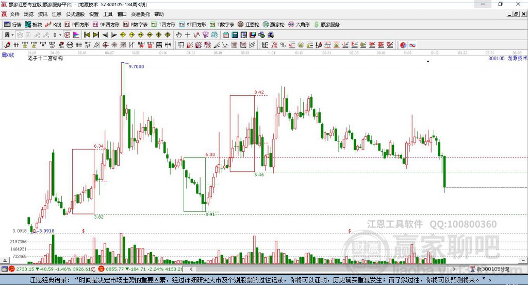
Task: Open the 窗口 menu
Action: click(122, 14)
